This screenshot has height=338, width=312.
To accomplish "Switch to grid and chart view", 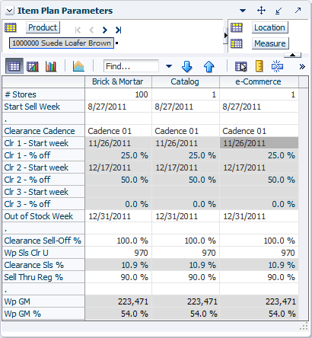I will point(33,66).
